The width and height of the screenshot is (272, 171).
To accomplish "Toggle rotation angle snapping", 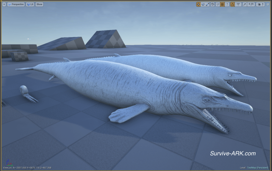I will [x=233, y=4].
